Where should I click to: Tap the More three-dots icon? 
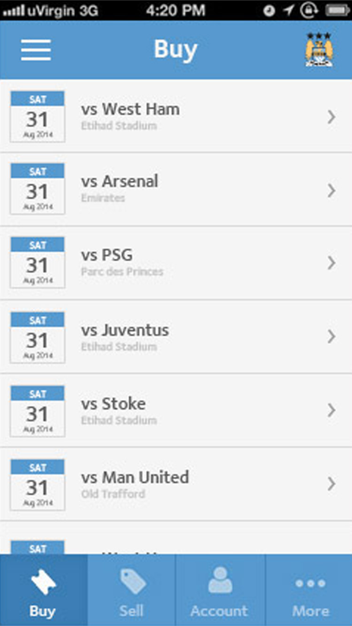(310, 583)
